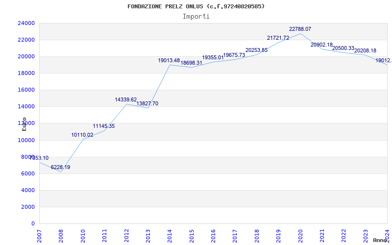
Task: Click y-axis value 22000
Action: pyautogui.click(x=26, y=40)
